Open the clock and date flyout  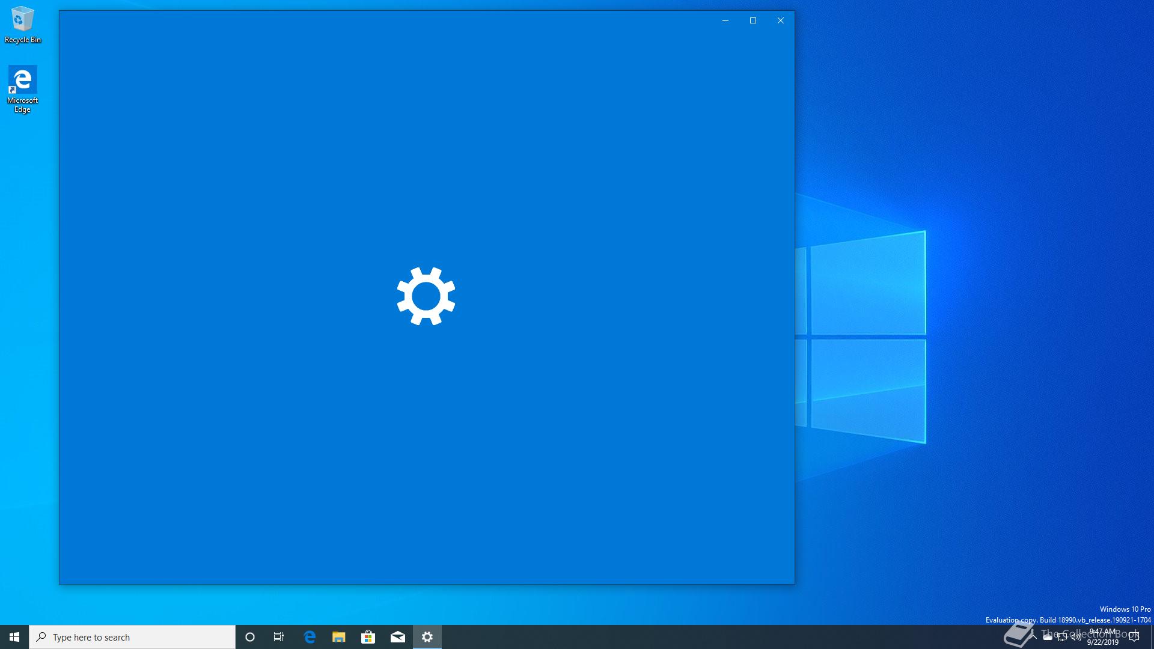[x=1102, y=637]
